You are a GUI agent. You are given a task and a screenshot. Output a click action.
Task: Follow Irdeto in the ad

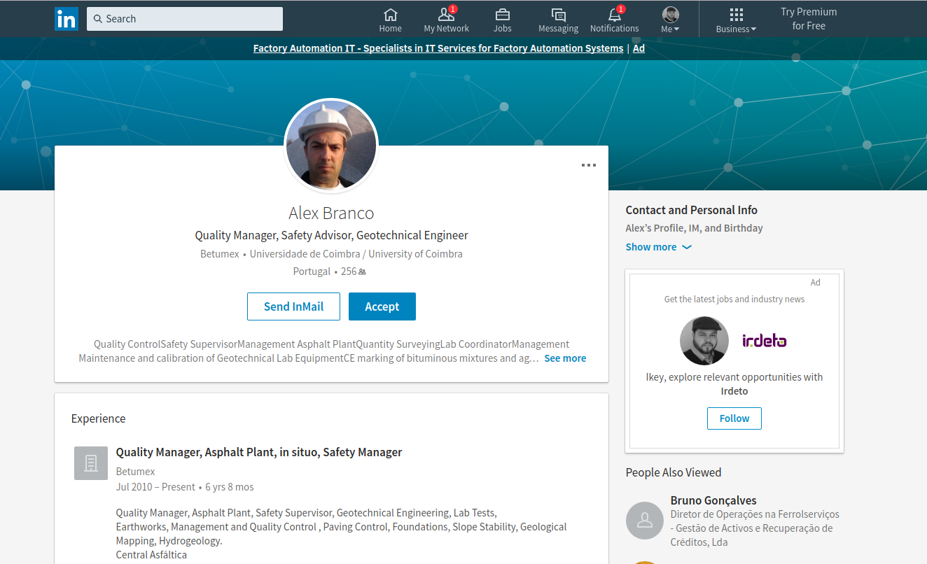[x=734, y=418]
